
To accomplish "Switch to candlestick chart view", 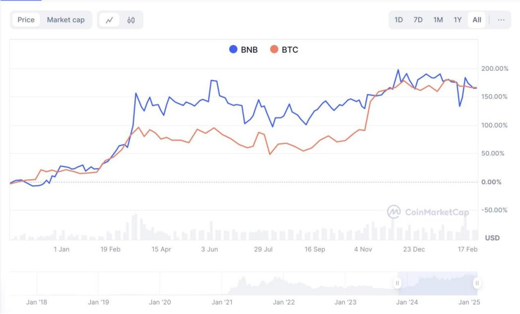I will coord(131,20).
